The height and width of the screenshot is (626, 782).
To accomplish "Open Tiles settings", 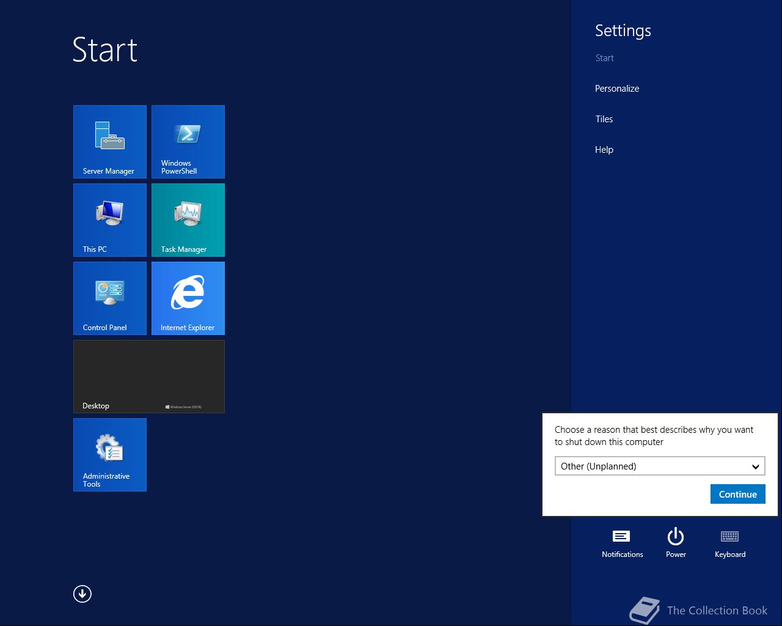I will [x=604, y=119].
